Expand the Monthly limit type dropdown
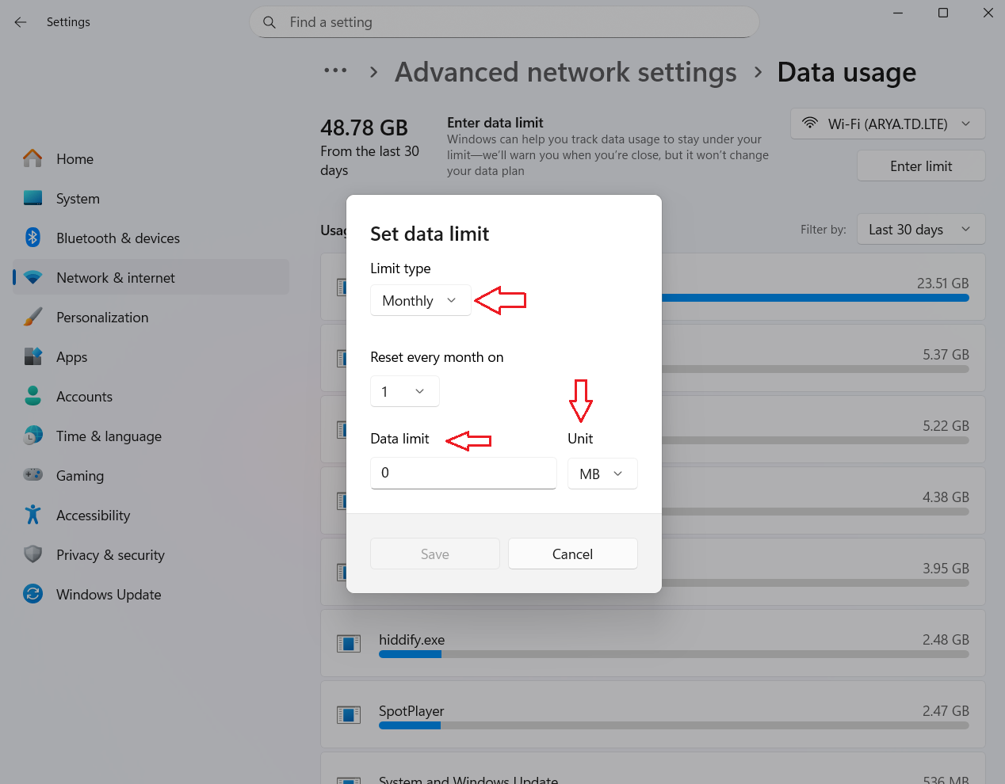Viewport: 1005px width, 784px height. [x=420, y=300]
